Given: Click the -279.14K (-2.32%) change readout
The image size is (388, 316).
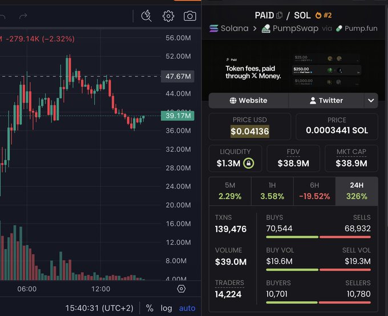Looking at the screenshot, I should pyautogui.click(x=40, y=39).
